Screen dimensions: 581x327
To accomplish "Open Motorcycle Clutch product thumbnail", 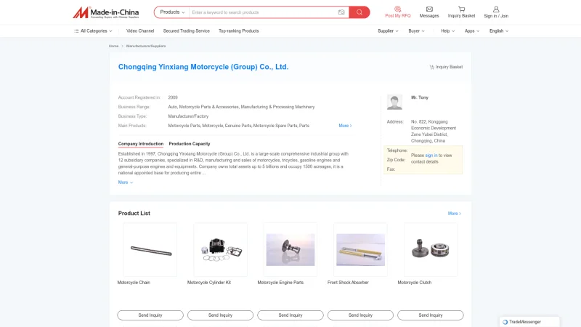I will click(431, 250).
